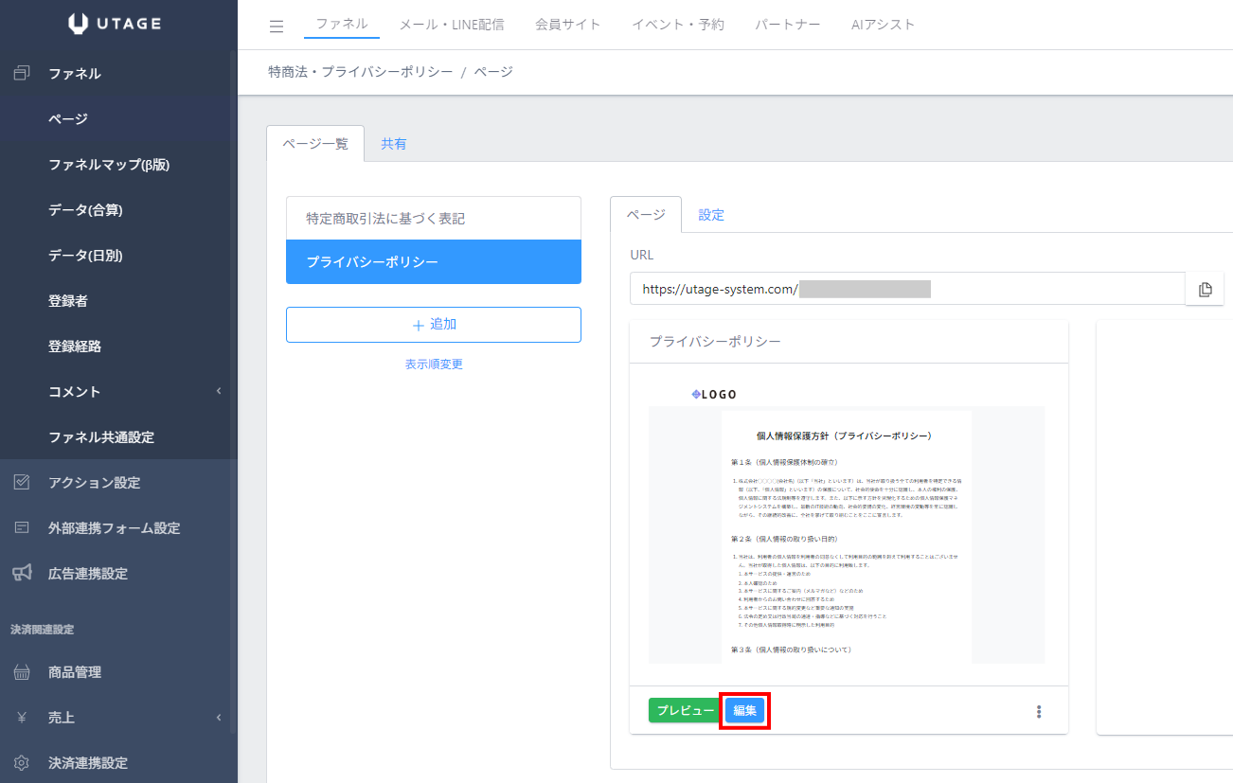Open the 設定 tab
Viewport: 1233px width, 783px height.
coord(711,215)
